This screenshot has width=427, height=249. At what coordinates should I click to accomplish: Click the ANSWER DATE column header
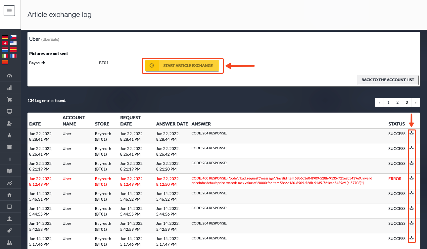(x=172, y=124)
